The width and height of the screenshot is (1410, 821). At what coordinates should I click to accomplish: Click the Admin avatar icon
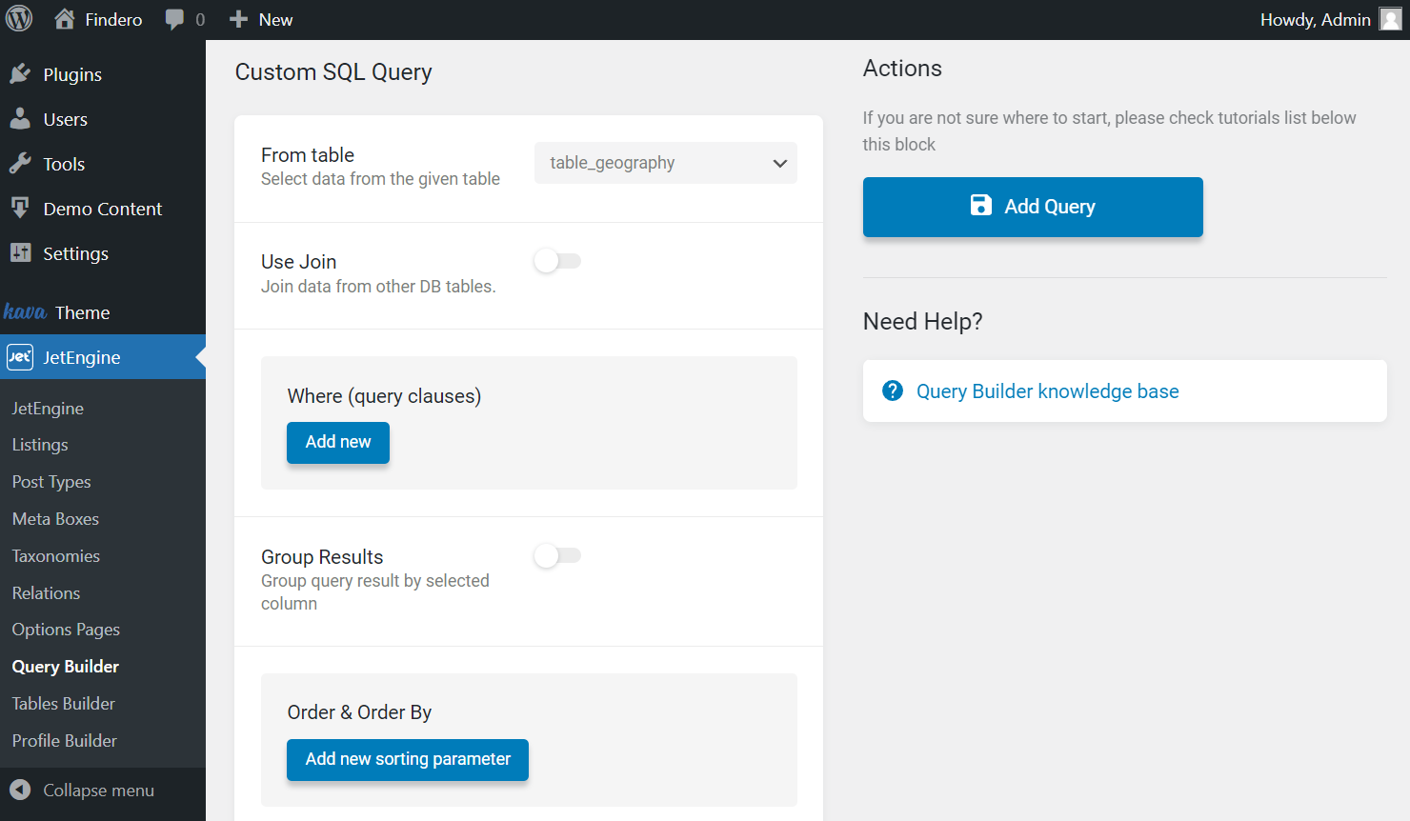pyautogui.click(x=1390, y=19)
